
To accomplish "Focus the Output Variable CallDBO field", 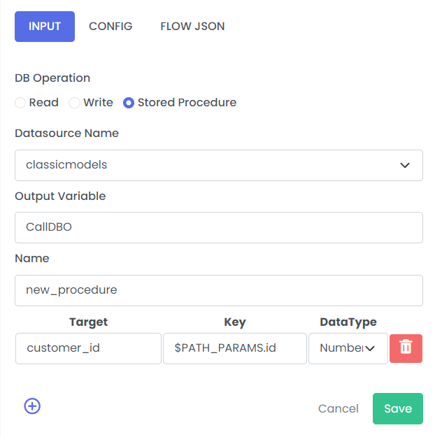I will (x=219, y=227).
